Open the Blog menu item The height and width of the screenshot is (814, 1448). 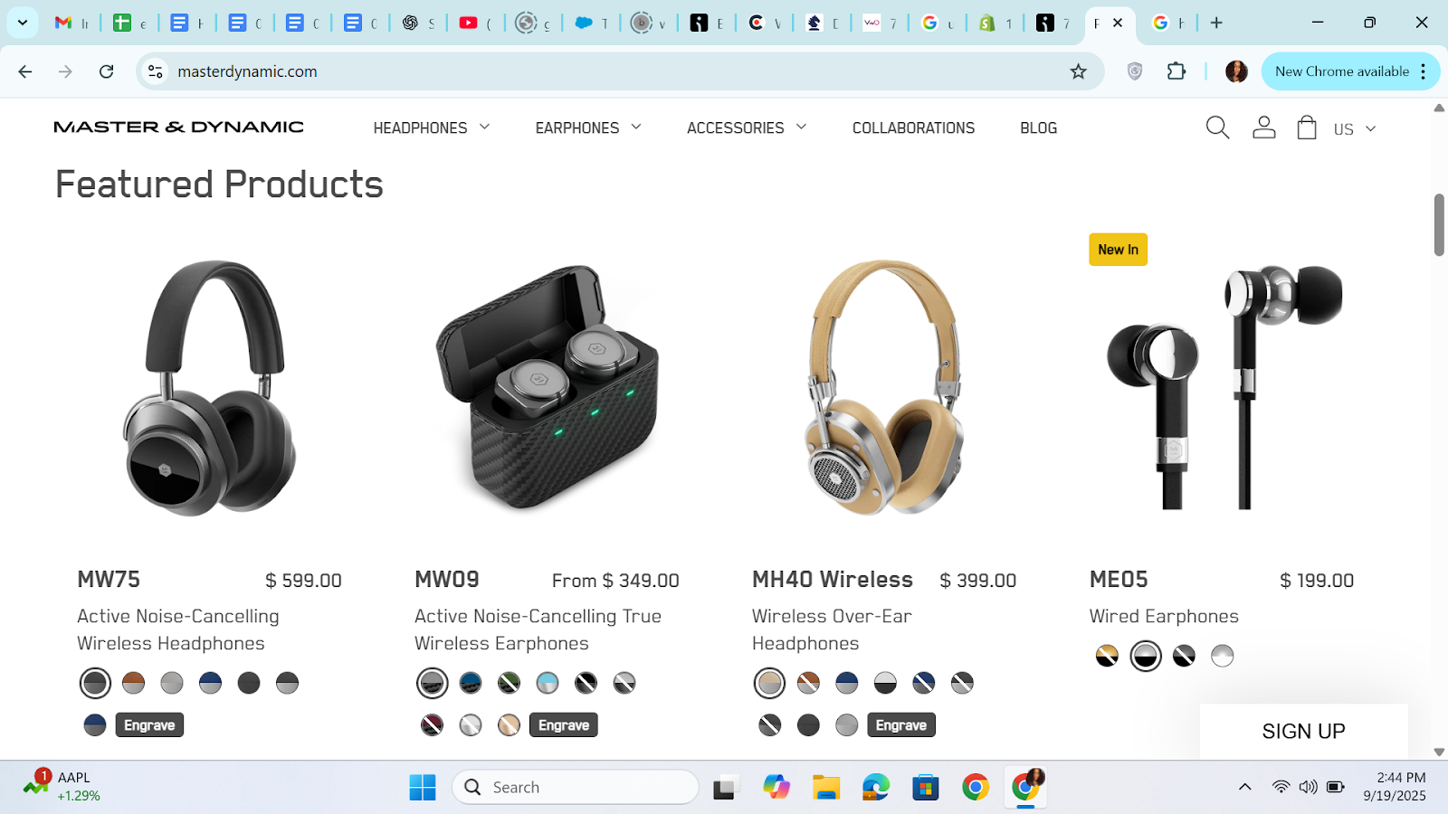1038,128
